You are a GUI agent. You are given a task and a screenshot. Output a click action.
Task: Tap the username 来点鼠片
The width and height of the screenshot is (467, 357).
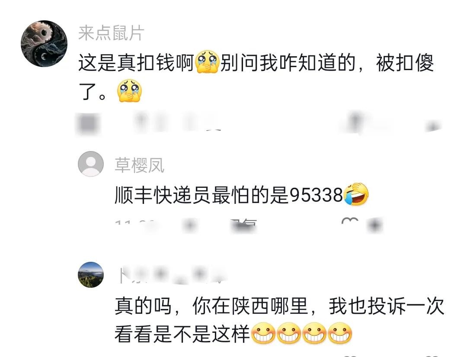point(112,33)
